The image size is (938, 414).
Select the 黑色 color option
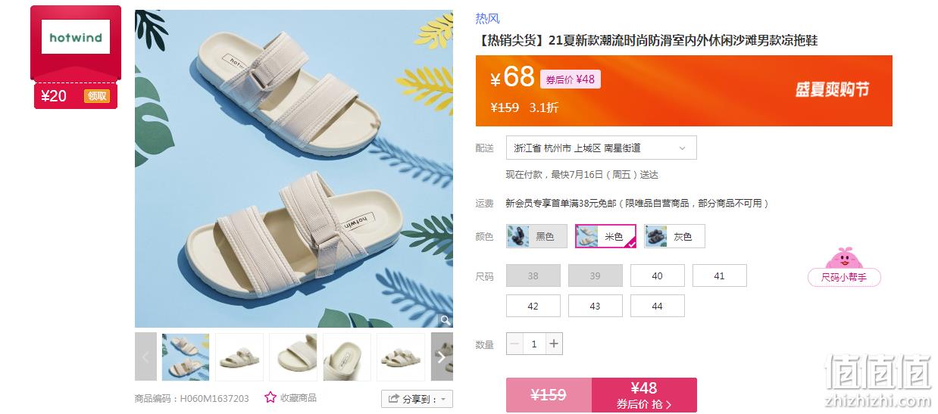click(x=533, y=236)
